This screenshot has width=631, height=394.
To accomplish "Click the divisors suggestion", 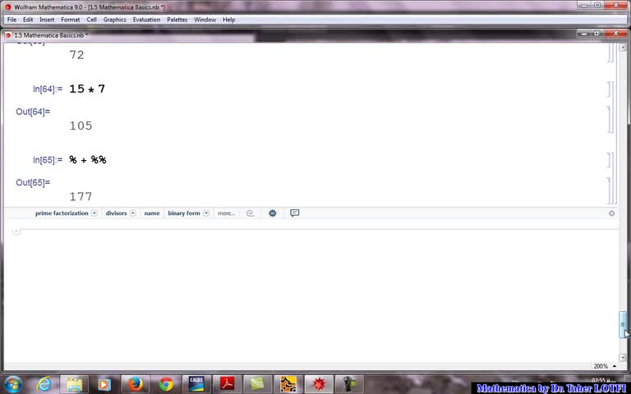I will [117, 213].
